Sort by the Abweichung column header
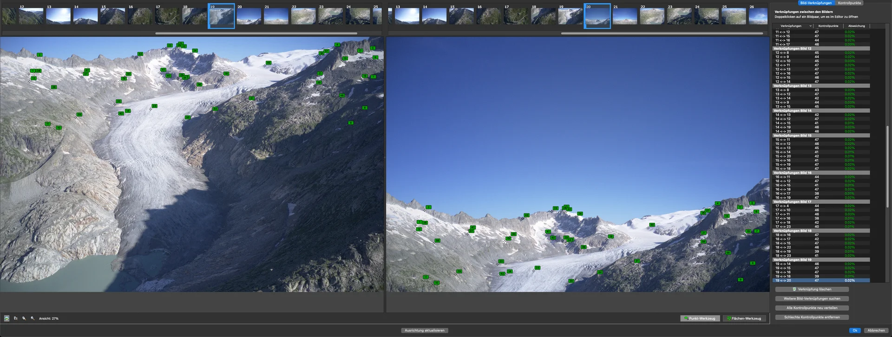The height and width of the screenshot is (337, 892). (856, 26)
